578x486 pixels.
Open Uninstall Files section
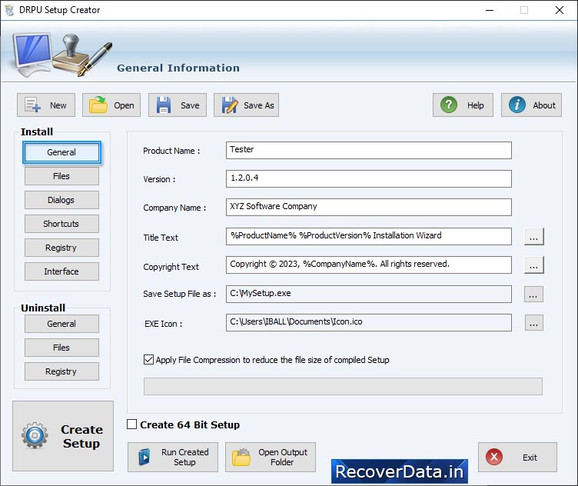coord(61,348)
